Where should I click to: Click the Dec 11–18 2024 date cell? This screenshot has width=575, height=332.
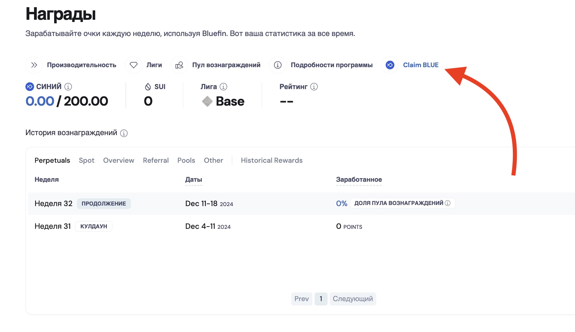click(x=209, y=204)
